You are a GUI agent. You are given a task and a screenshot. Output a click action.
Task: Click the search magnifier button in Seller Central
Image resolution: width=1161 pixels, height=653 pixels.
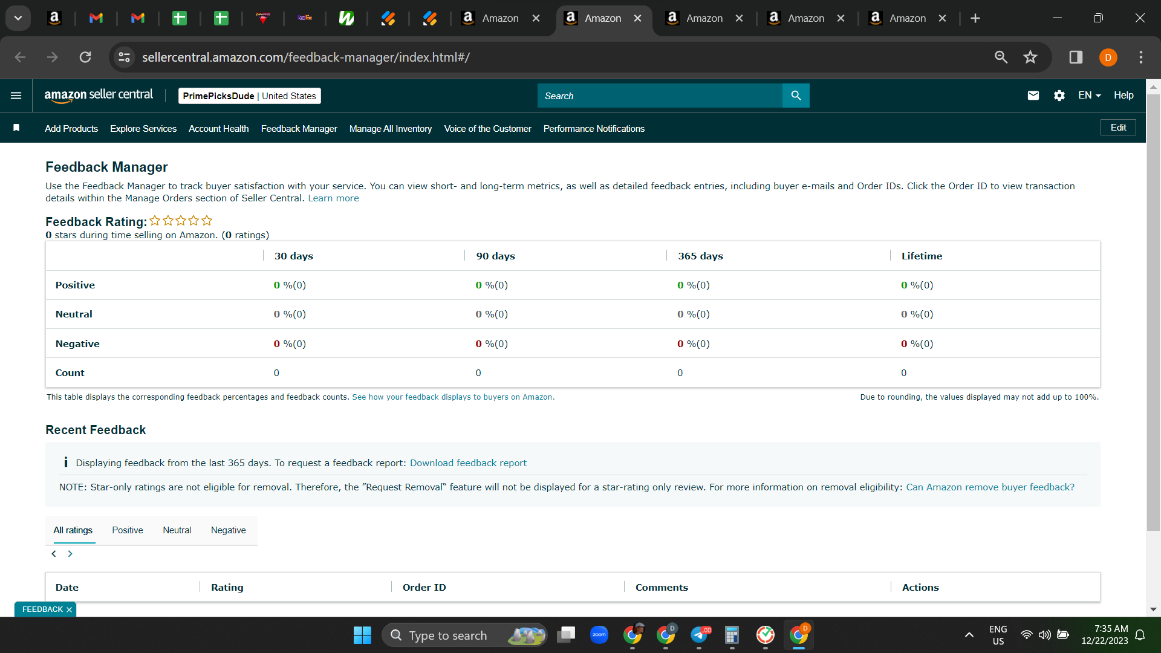(x=796, y=96)
